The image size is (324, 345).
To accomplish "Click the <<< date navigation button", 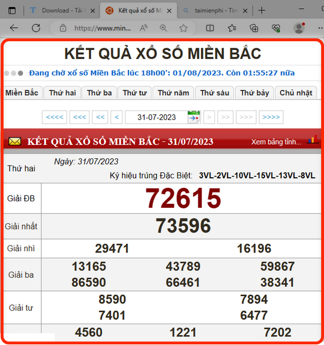I will click(x=80, y=117).
